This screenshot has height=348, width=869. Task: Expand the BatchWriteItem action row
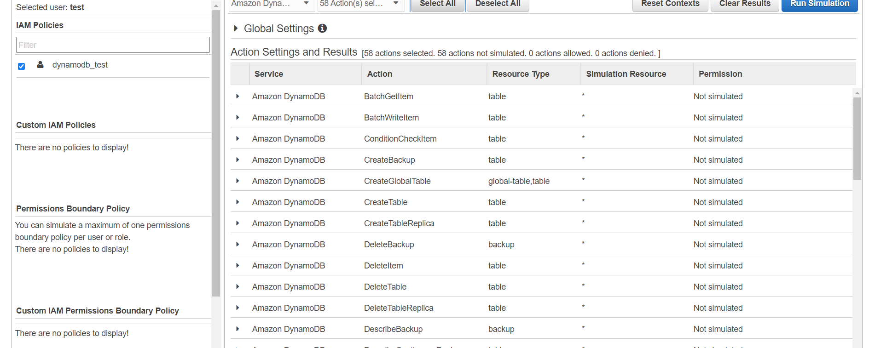[238, 117]
